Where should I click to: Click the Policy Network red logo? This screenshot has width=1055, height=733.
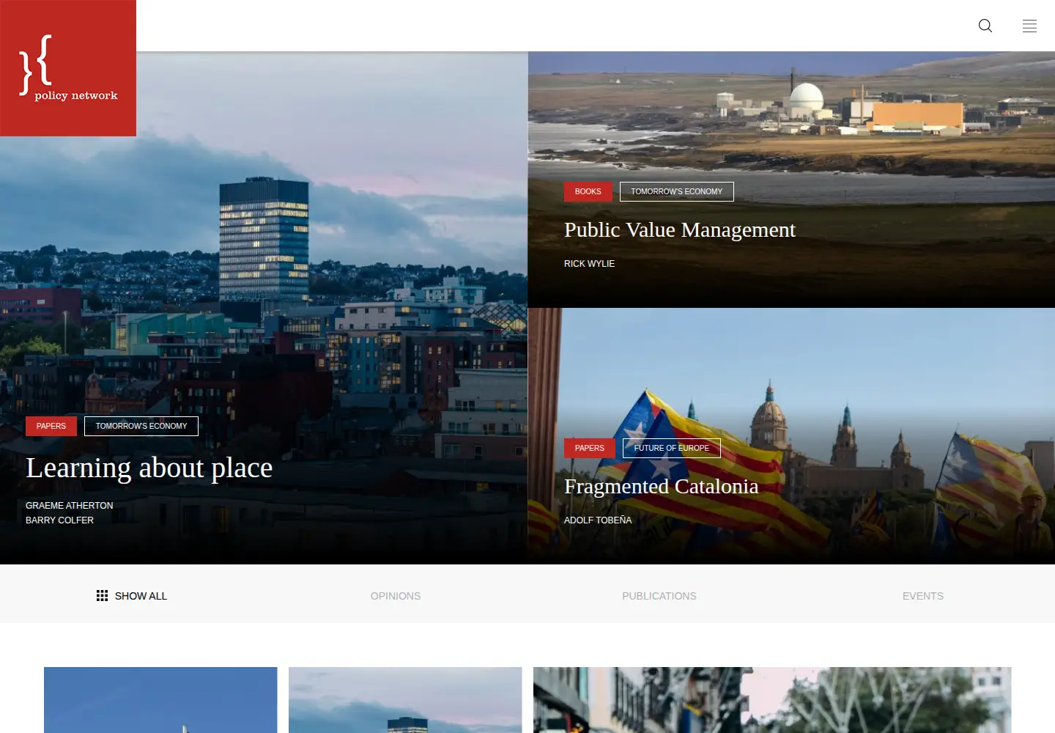coord(68,68)
